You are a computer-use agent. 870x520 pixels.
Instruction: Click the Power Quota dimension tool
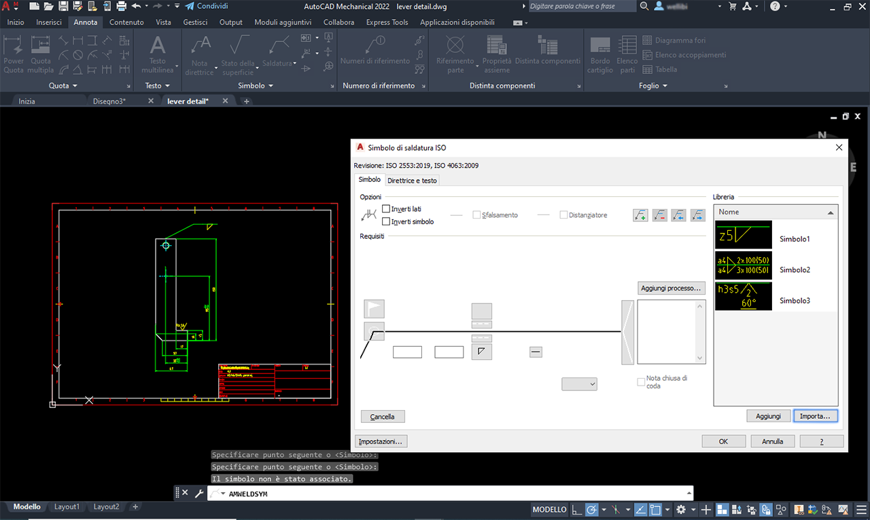[14, 54]
